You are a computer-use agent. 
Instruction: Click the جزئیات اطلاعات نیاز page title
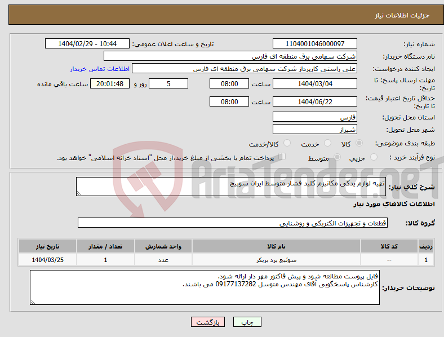[402, 15]
